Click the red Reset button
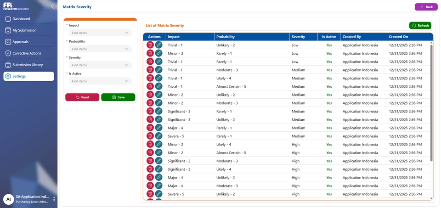The height and width of the screenshot is (208, 441). pyautogui.click(x=82, y=97)
